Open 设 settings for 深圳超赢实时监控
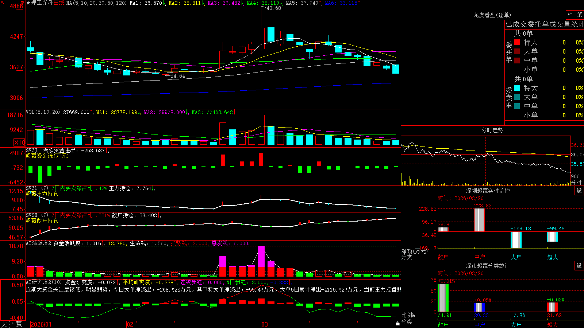Image resolution: width=584 pixels, height=328 pixels. (579, 191)
